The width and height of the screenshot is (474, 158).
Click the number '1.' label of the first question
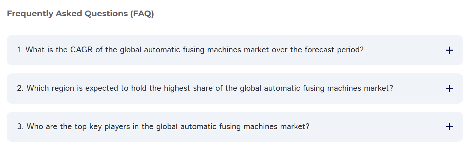click(x=20, y=50)
